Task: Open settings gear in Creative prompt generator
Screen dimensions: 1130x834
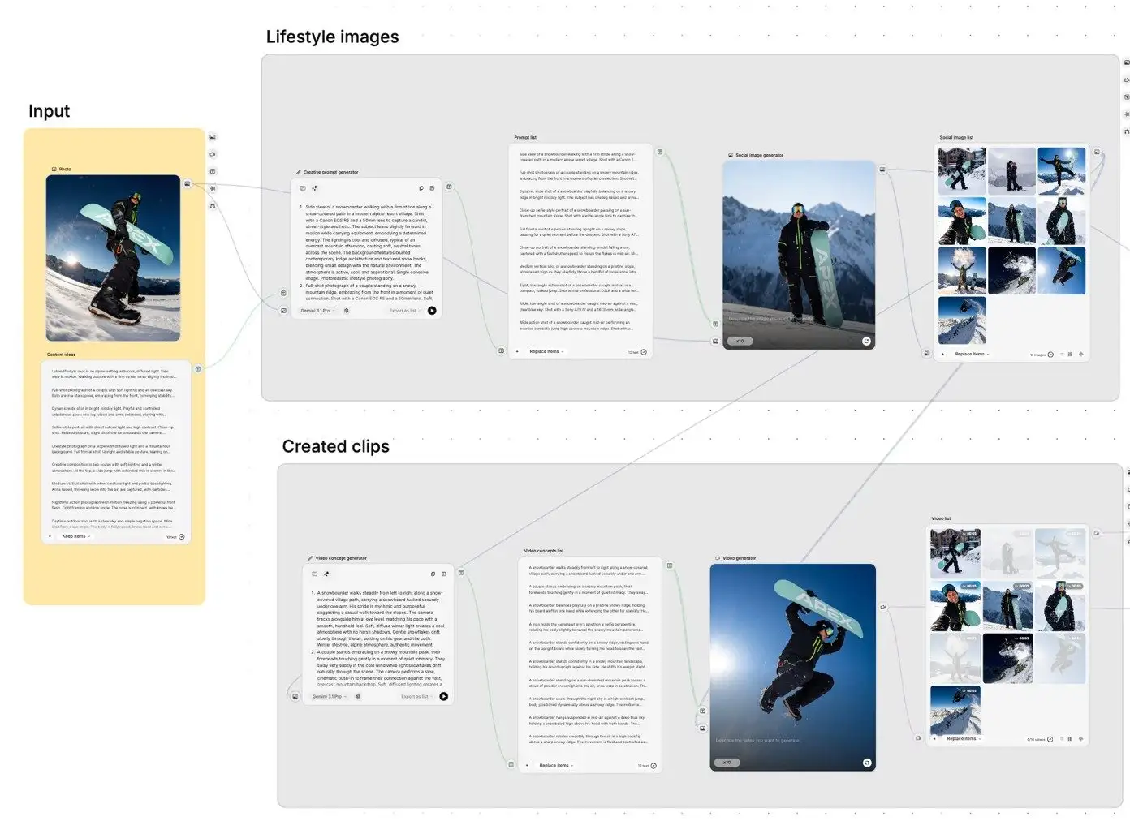Action: tap(347, 311)
